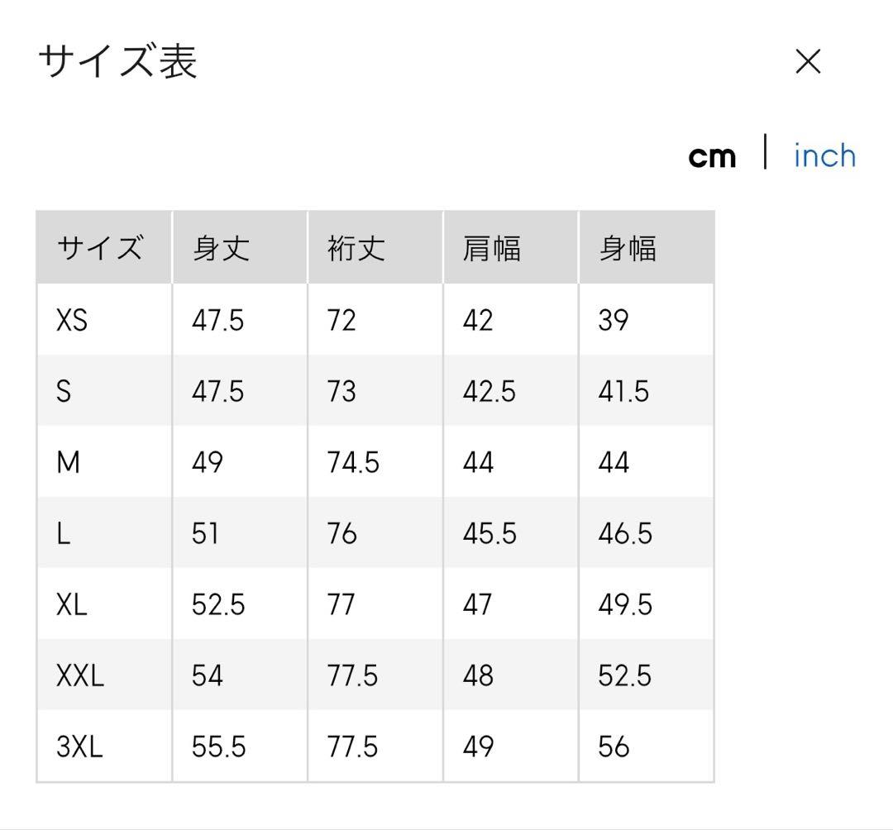Click the サイズ column header

coord(99,248)
